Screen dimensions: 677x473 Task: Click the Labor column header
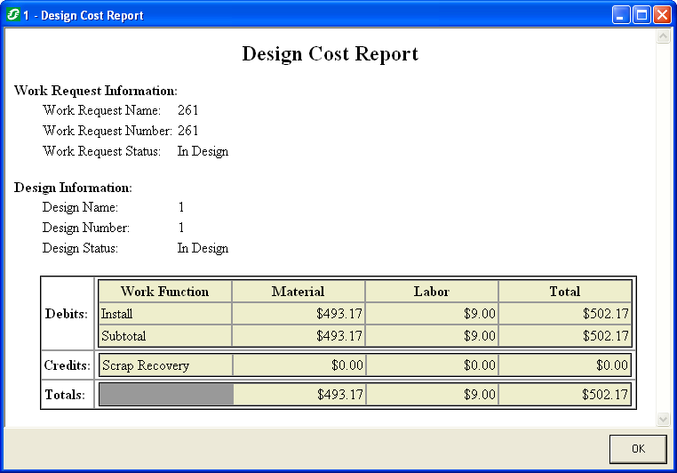click(431, 292)
